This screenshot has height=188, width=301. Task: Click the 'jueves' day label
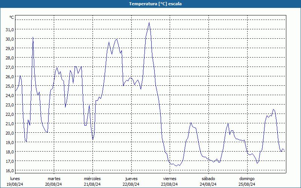click(131, 179)
